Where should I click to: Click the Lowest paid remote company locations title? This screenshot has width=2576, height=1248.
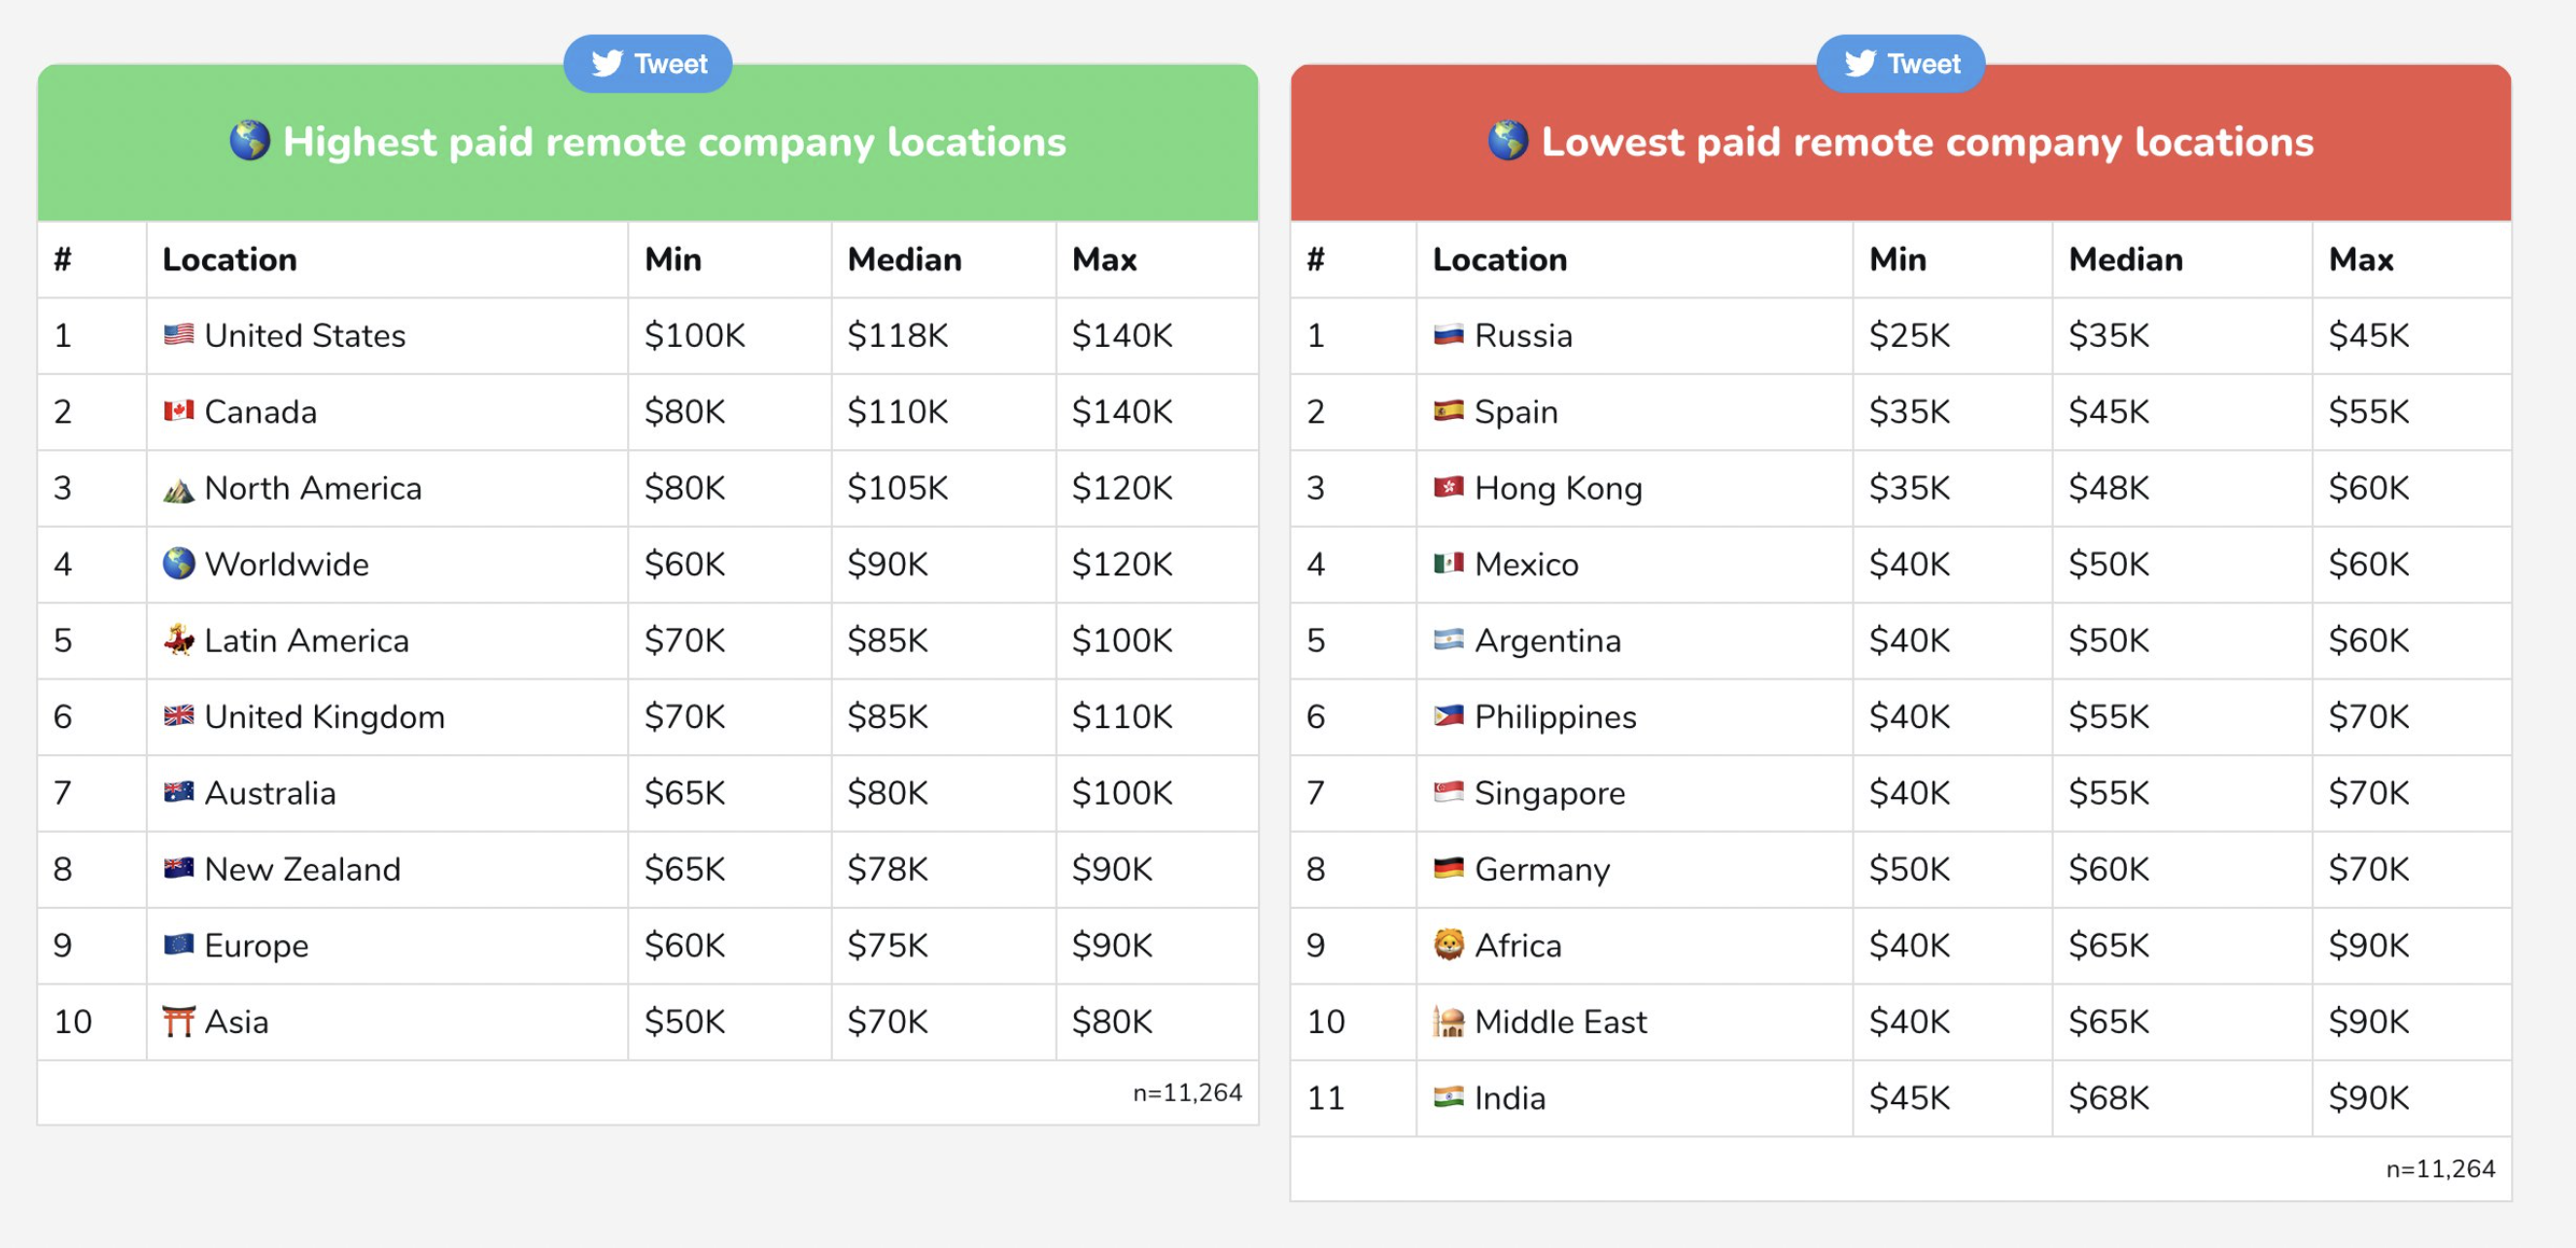tap(1926, 142)
